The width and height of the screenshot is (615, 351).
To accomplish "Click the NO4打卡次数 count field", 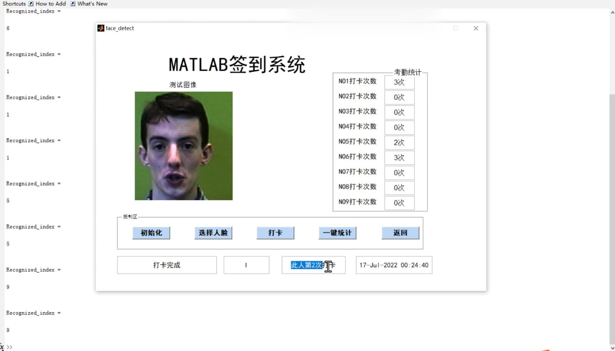I will pyautogui.click(x=399, y=127).
